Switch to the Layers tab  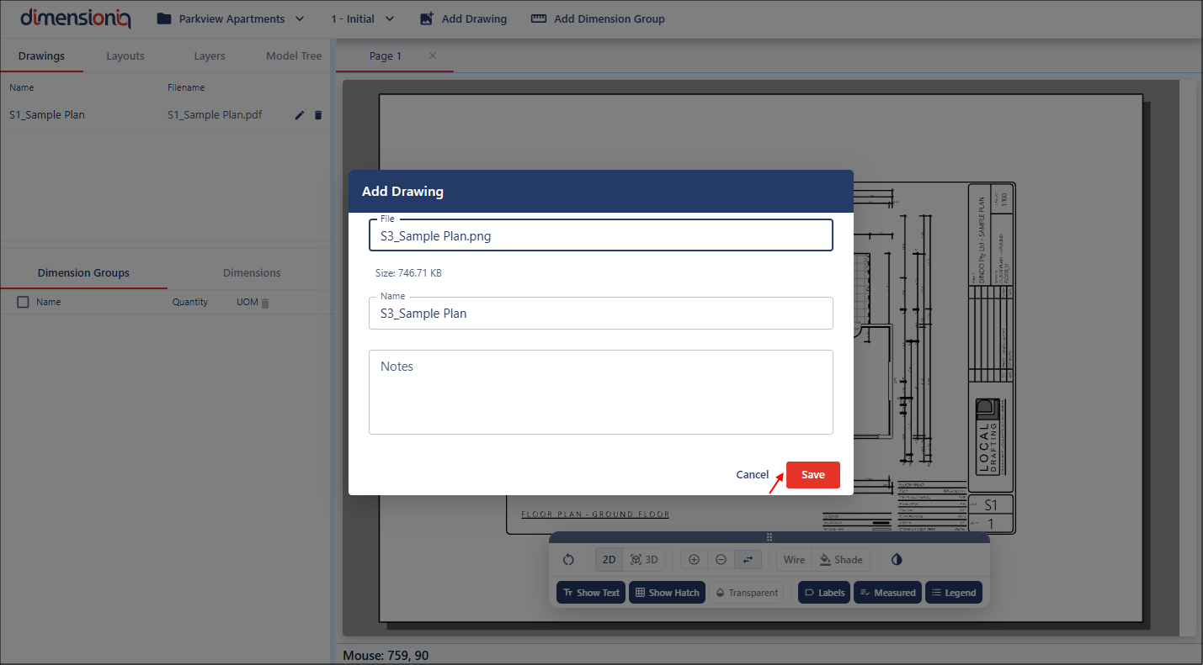(210, 56)
